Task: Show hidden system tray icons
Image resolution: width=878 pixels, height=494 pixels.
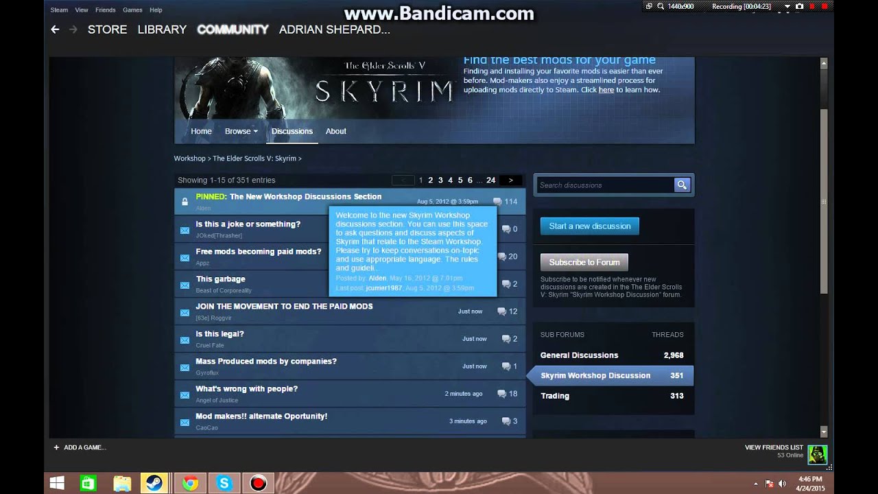Action: pyautogui.click(x=756, y=484)
